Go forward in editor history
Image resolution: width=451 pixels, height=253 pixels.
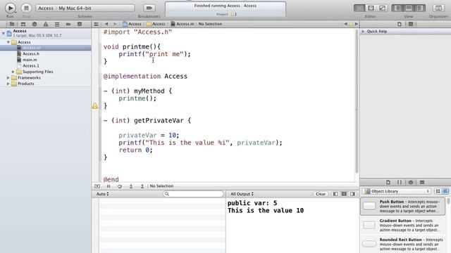115,24
